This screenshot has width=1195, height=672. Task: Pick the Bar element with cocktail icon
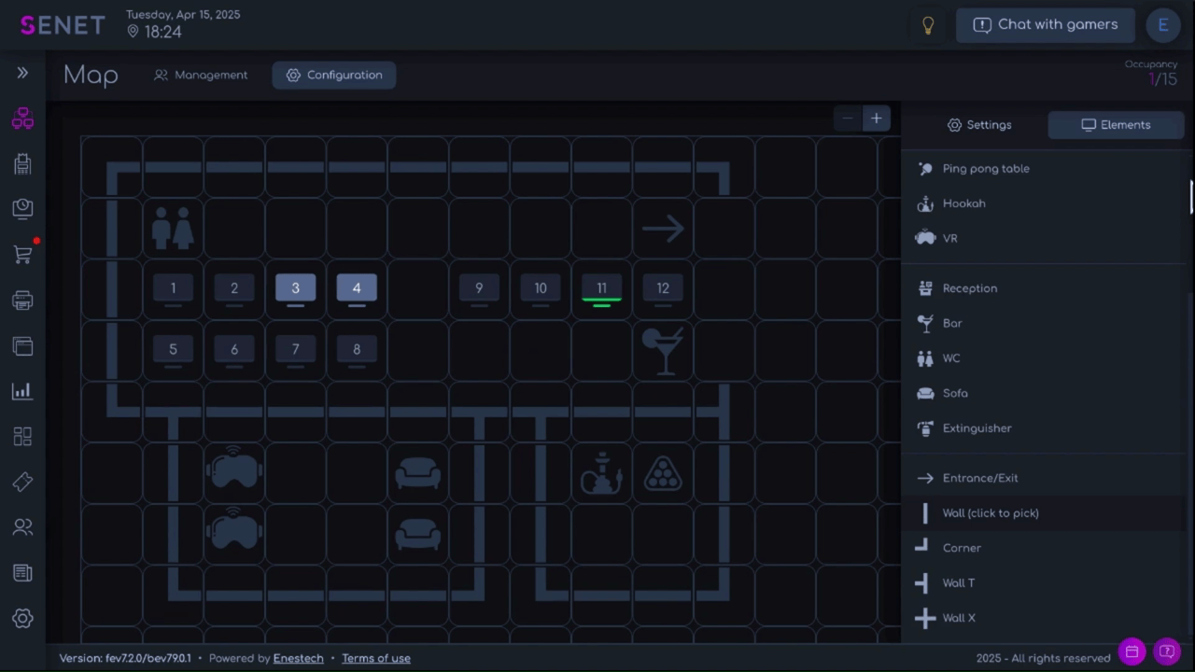[951, 322]
